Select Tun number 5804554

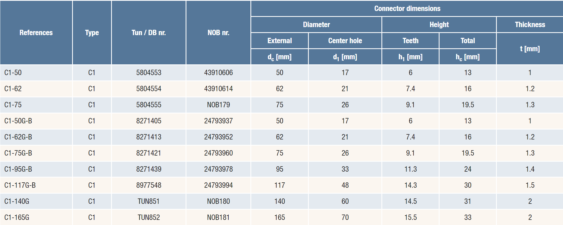coord(148,89)
